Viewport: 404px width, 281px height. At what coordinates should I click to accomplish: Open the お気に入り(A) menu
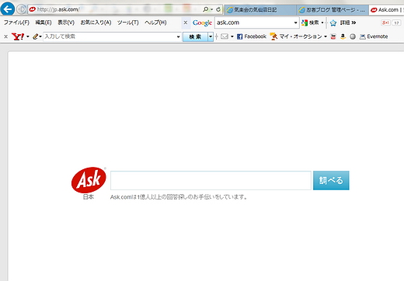point(96,23)
